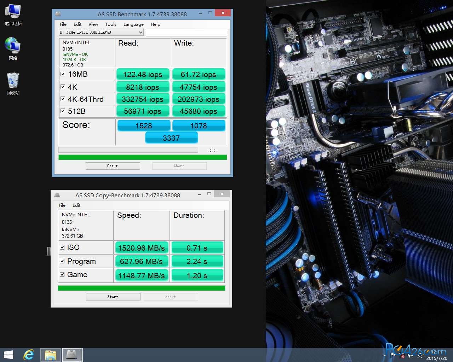Click the 4K read result 8218 iops

coord(143,87)
